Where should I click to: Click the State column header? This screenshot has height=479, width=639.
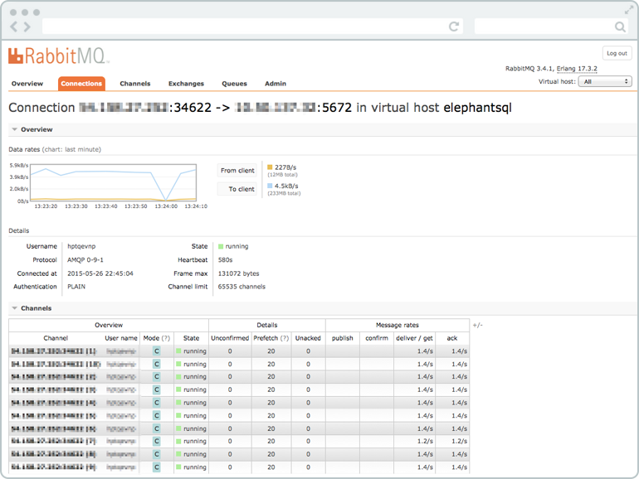191,338
